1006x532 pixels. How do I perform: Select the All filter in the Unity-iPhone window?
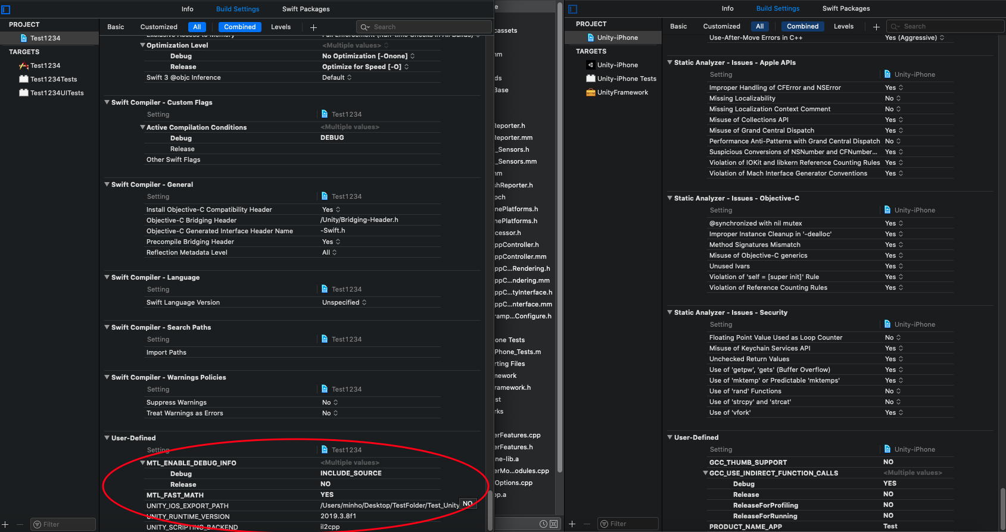coord(760,26)
